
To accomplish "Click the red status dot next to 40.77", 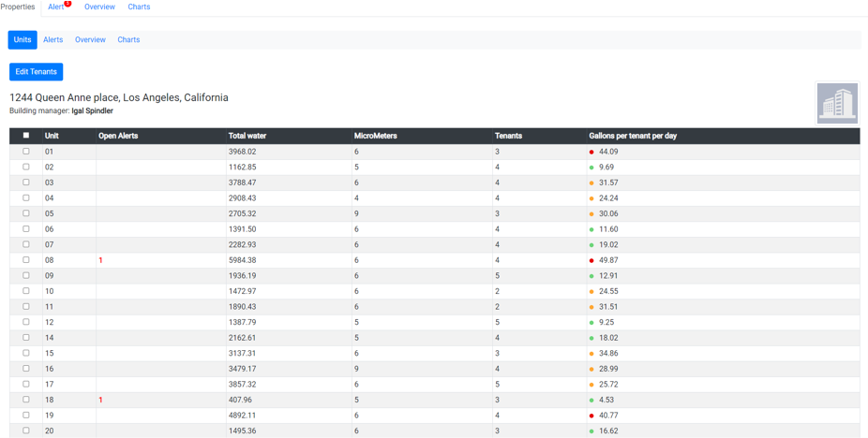I will pyautogui.click(x=591, y=416).
